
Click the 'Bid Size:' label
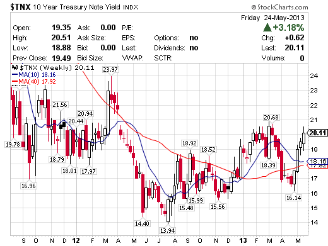[x=90, y=58]
